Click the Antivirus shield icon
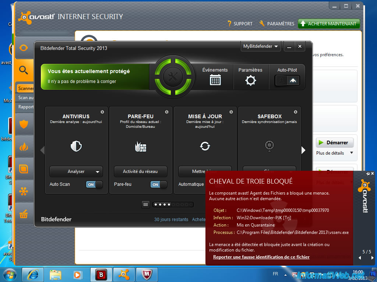 (x=76, y=146)
